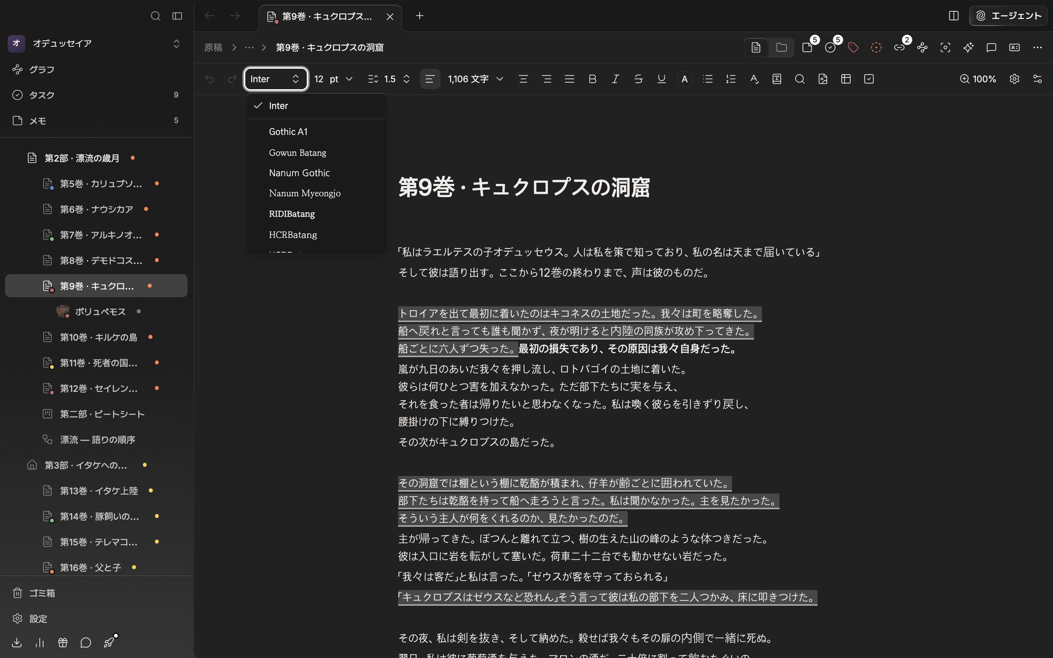This screenshot has height=658, width=1053.
Task: Expand the breadcrumb ellipsis
Action: click(x=249, y=48)
